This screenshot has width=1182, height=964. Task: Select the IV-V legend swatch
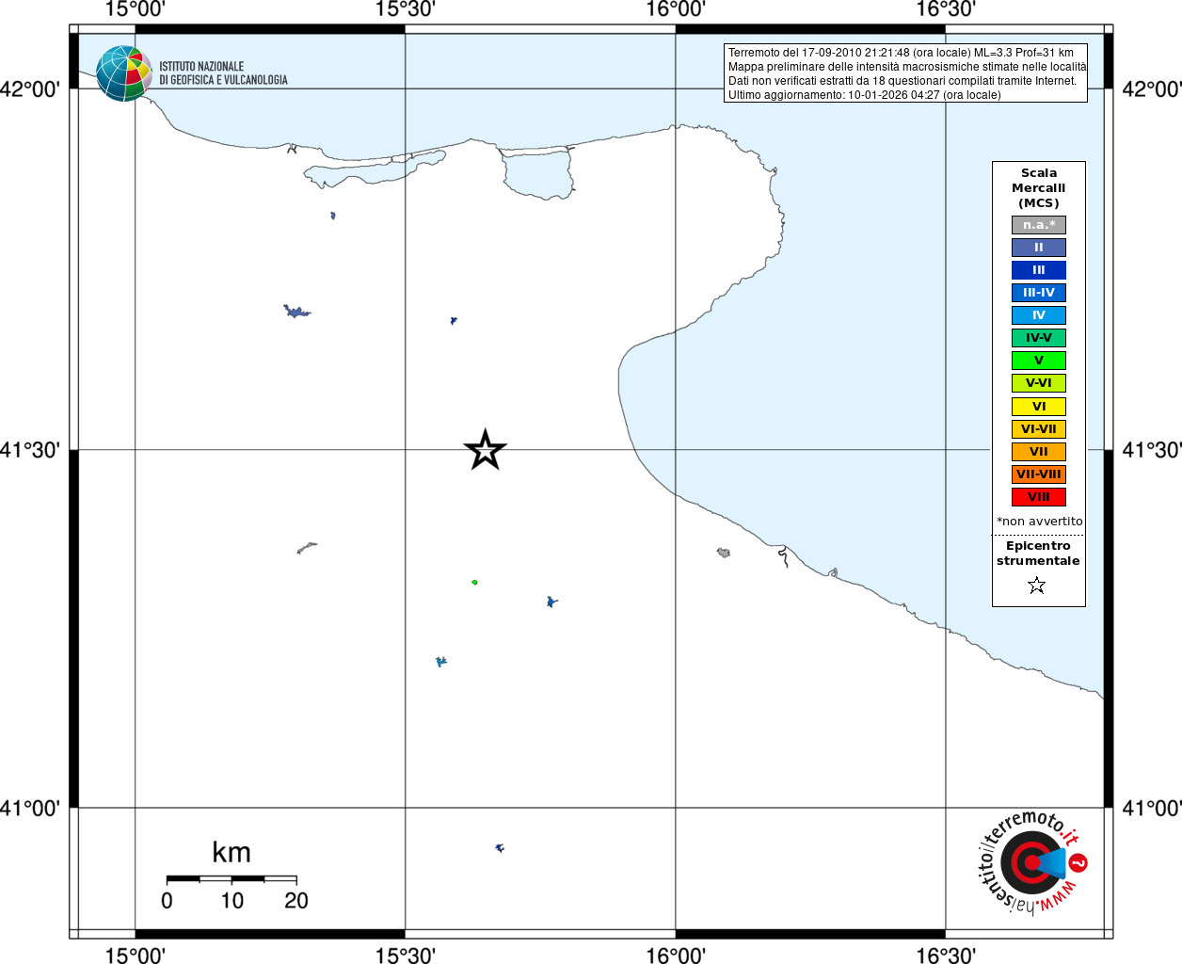pyautogui.click(x=1039, y=338)
